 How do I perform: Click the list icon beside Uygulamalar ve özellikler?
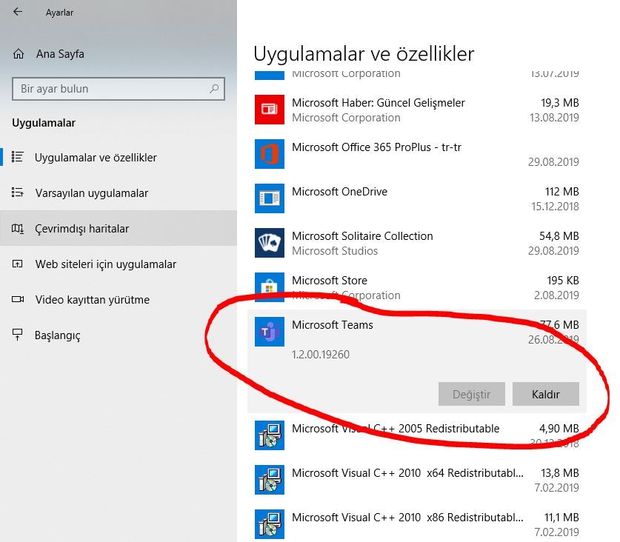pos(17,157)
